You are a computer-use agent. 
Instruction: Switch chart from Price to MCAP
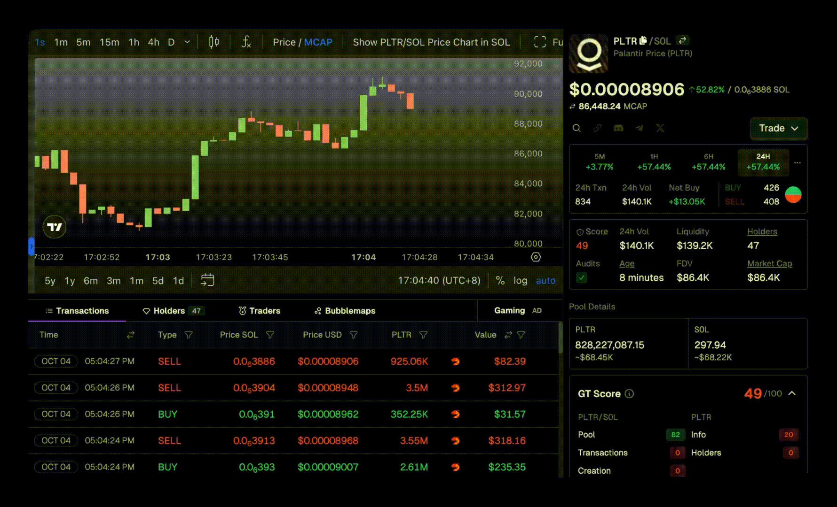click(x=319, y=42)
